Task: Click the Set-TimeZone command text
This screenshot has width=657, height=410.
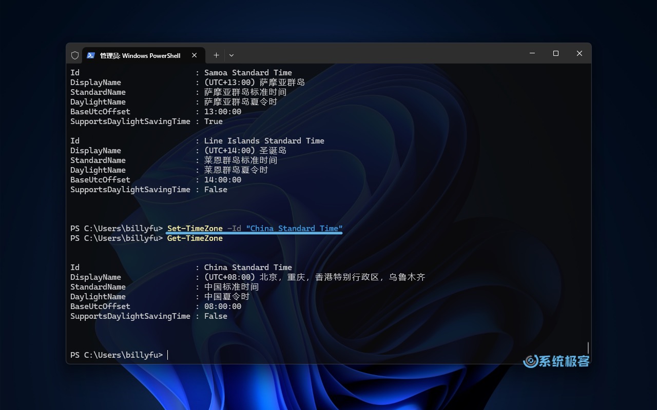Action: (195, 229)
